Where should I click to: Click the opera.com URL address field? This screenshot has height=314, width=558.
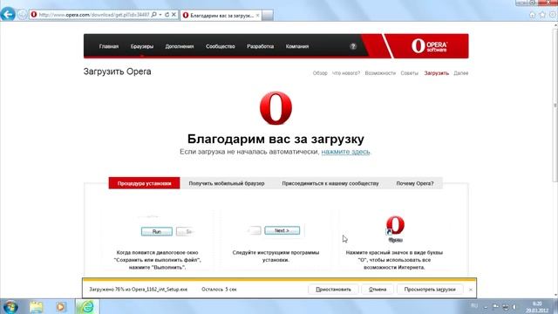94,15
